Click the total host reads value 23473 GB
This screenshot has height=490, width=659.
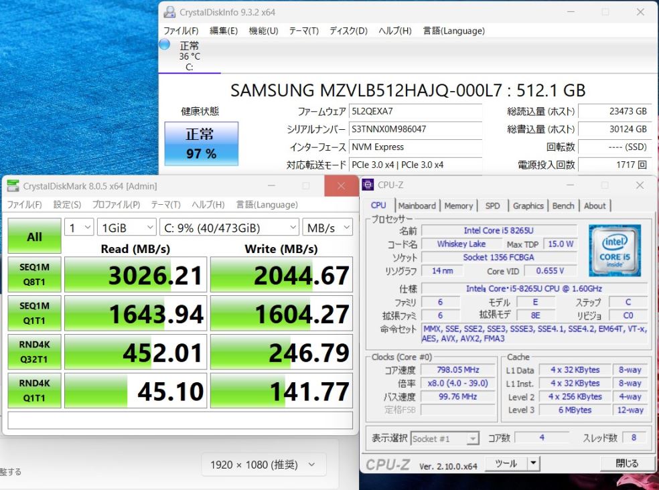click(615, 111)
